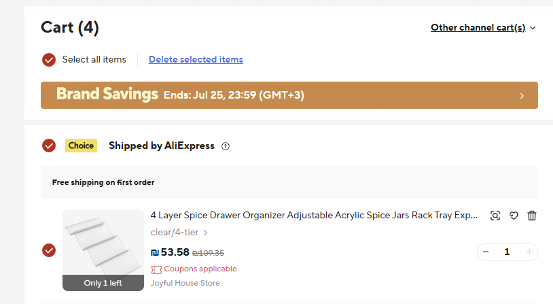The image size is (553, 304).
Task: Click the quantity field showing 1
Action: pos(507,252)
